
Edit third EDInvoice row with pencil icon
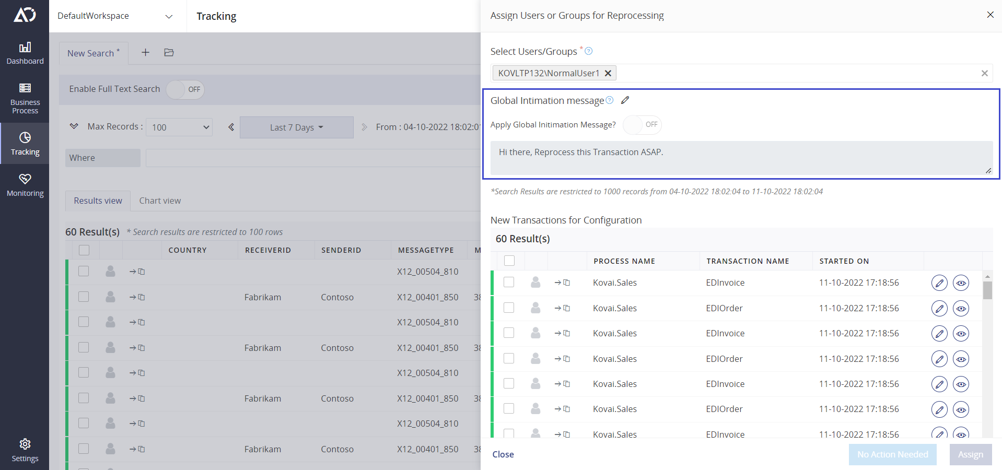tap(939, 384)
